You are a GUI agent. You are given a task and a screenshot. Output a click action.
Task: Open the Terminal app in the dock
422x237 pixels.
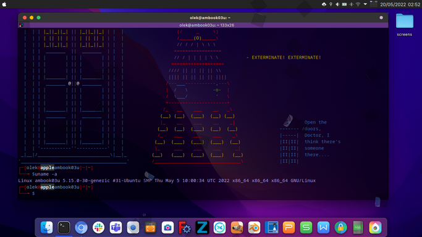[x=64, y=228]
